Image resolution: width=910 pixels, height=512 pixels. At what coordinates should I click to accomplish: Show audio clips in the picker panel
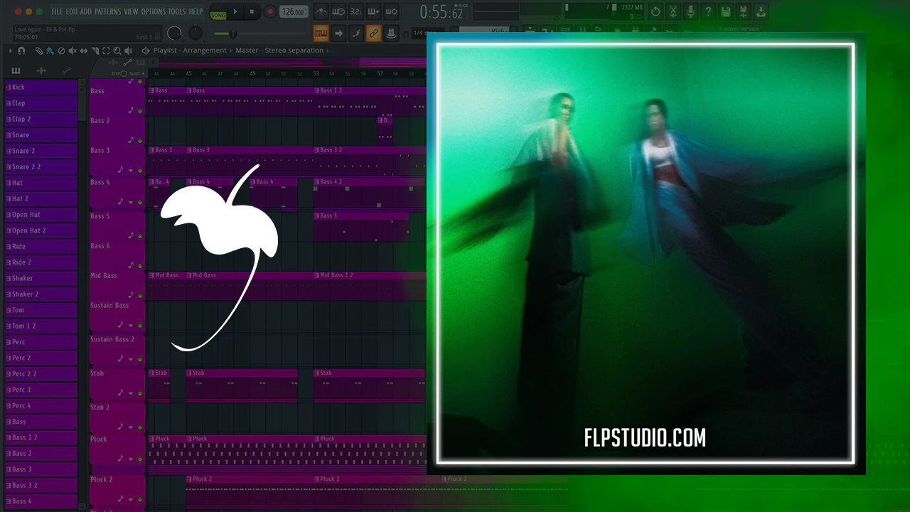[x=41, y=70]
